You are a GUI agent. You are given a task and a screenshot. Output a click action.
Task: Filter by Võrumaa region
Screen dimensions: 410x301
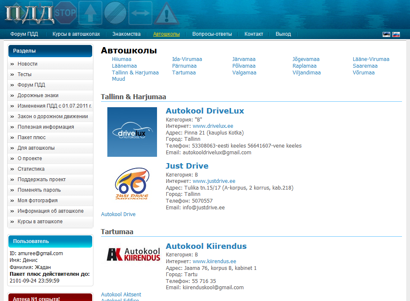[x=363, y=73]
